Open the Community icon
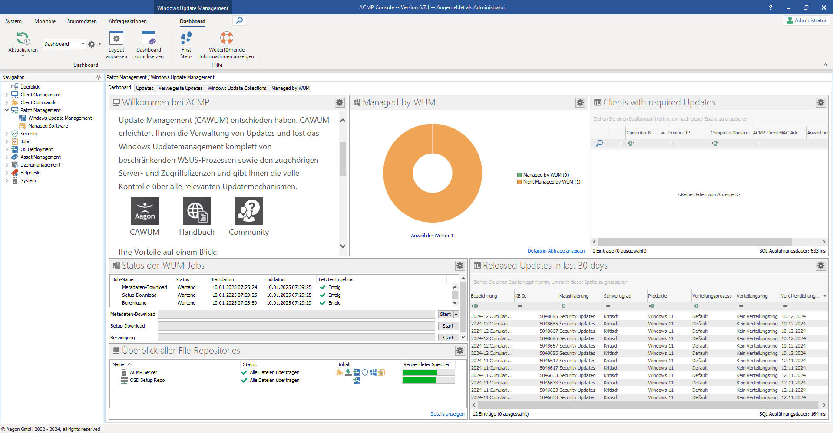833x433 pixels. 249,211
